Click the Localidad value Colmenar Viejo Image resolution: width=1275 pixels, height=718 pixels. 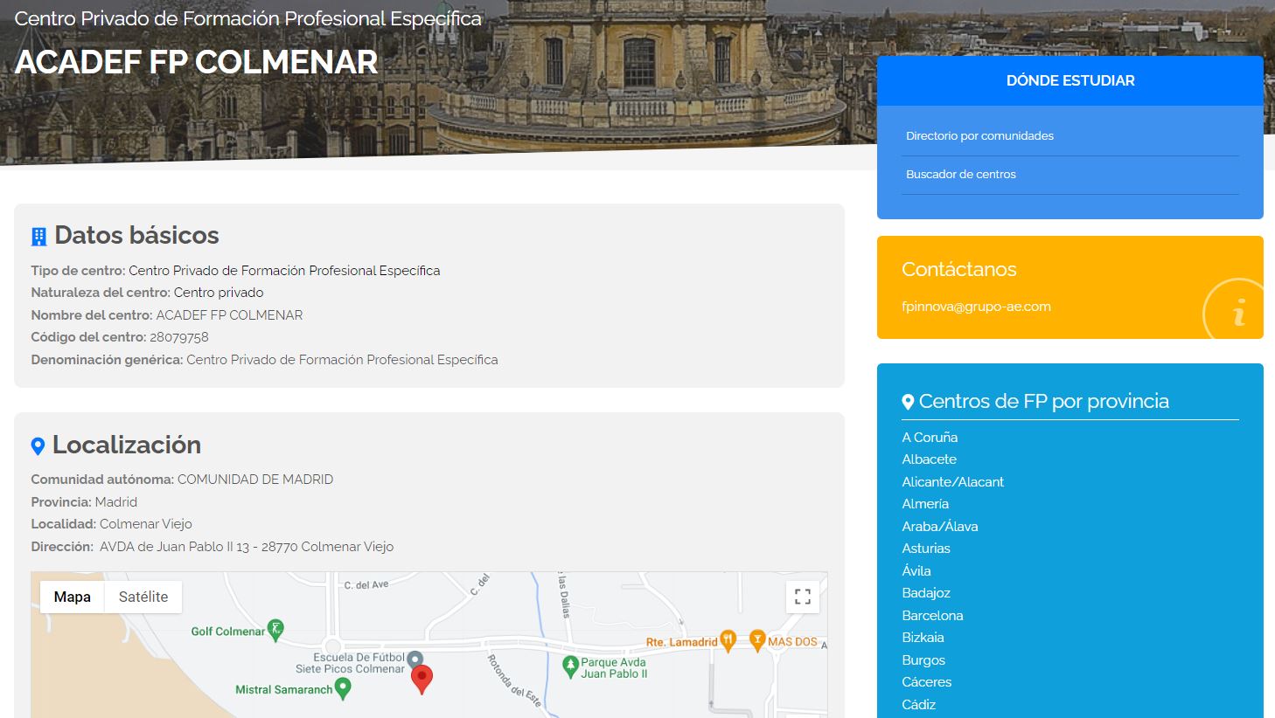146,524
